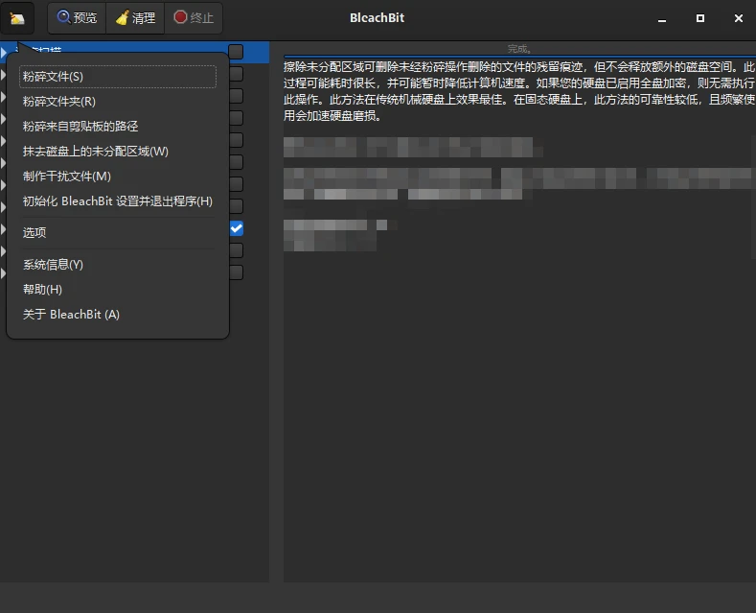Select 粉碎来自剪贴板的路径 menu entry
This screenshot has width=756, height=613.
(117, 127)
